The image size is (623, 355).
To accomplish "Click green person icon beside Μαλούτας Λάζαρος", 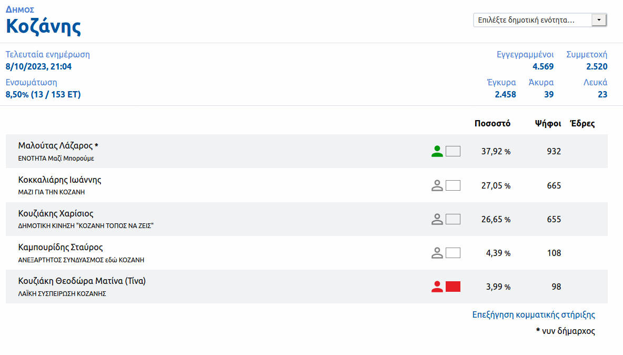I will (437, 152).
